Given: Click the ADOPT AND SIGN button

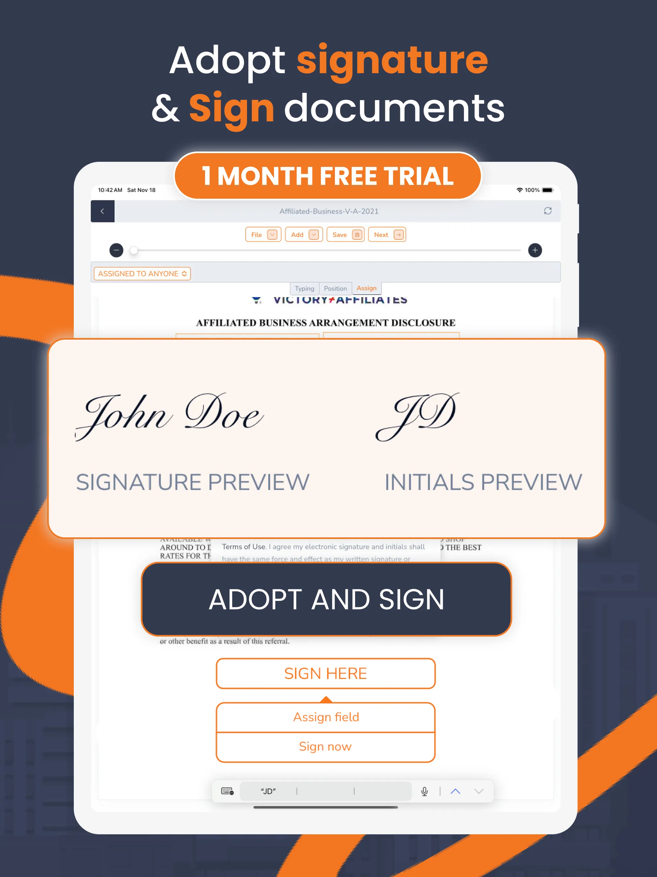Looking at the screenshot, I should [x=329, y=597].
